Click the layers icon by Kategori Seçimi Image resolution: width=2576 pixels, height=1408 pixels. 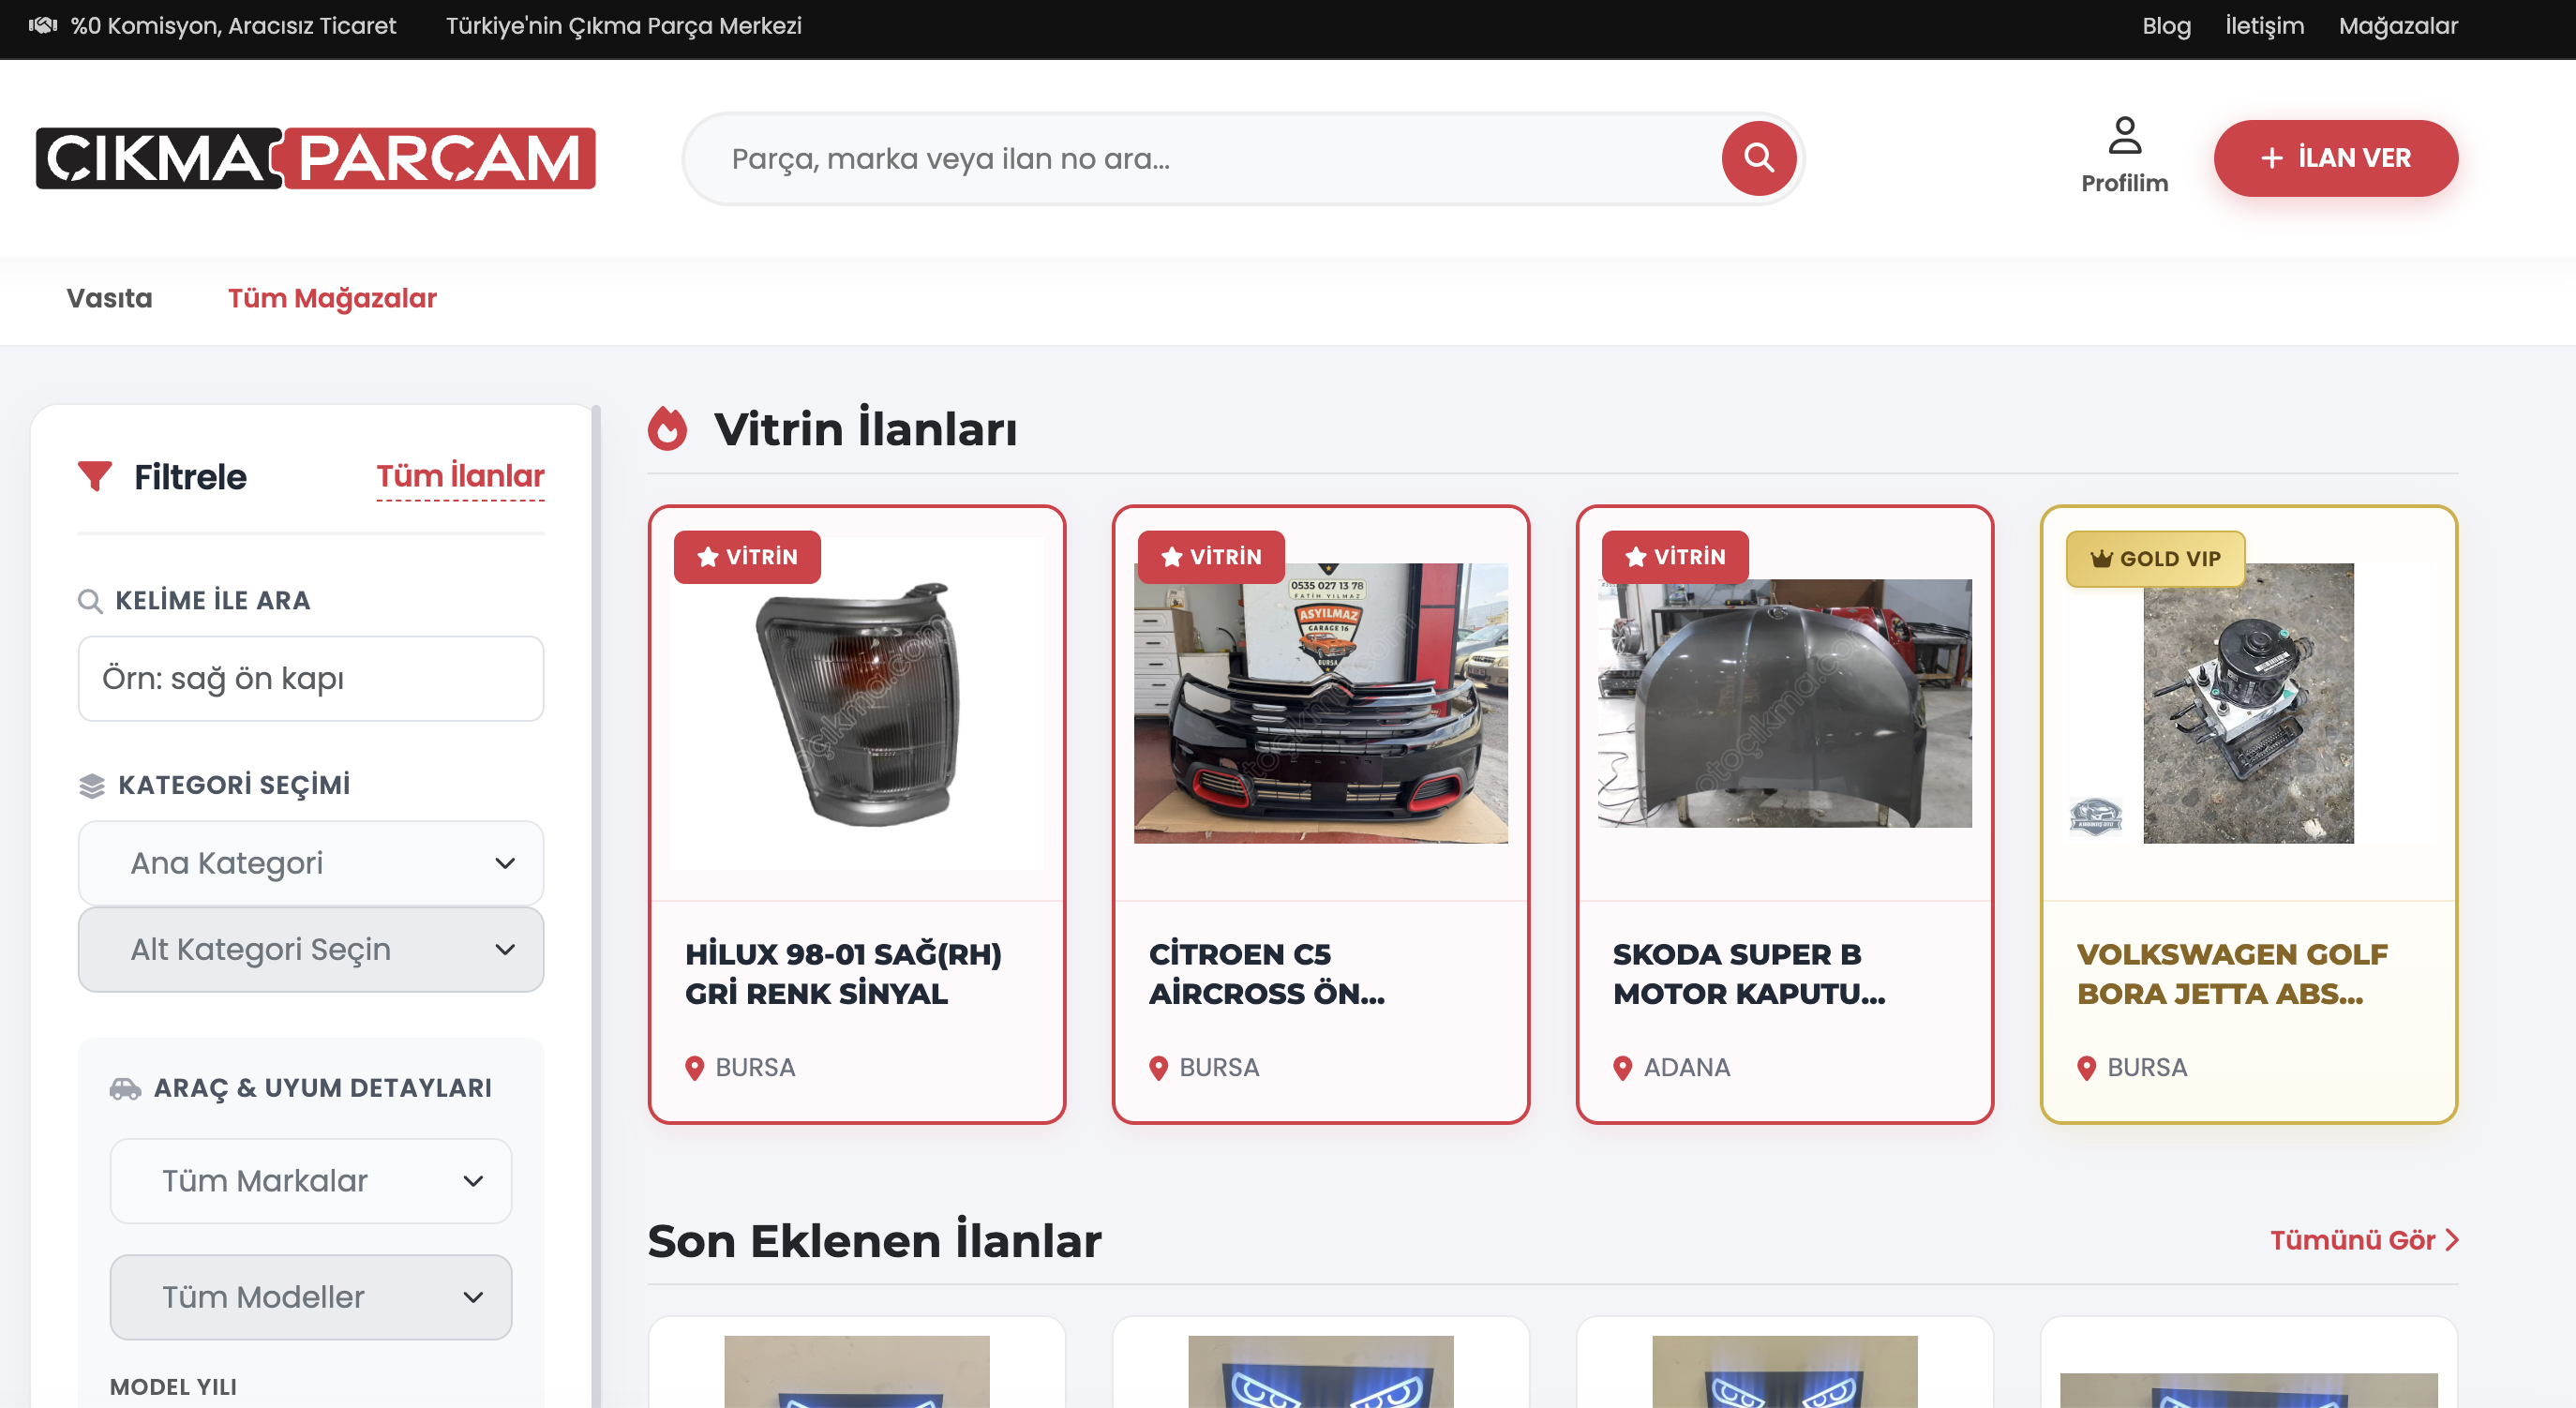91,785
